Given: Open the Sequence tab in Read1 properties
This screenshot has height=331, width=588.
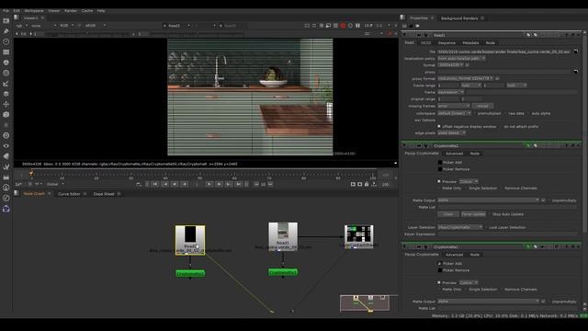Looking at the screenshot, I should 447,43.
